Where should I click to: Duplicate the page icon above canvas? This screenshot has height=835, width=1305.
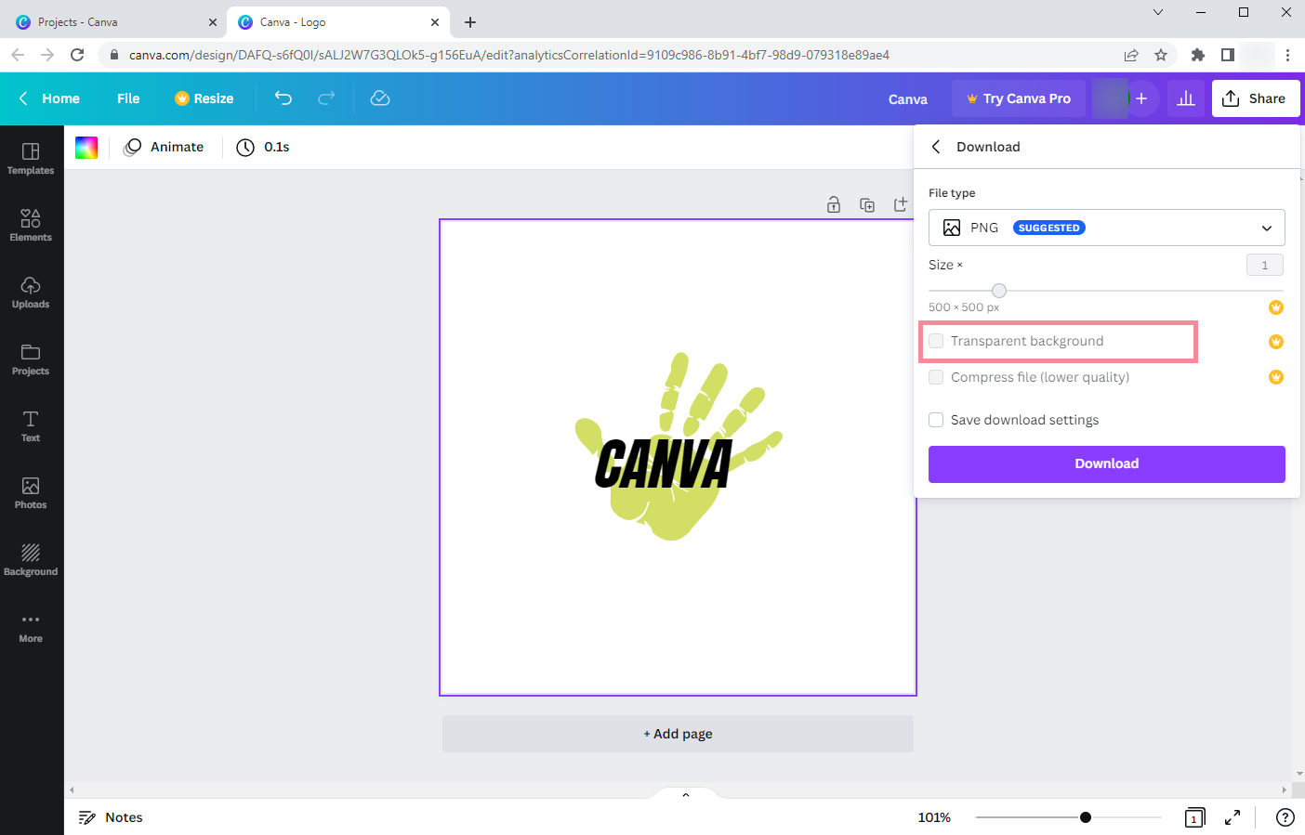point(867,205)
